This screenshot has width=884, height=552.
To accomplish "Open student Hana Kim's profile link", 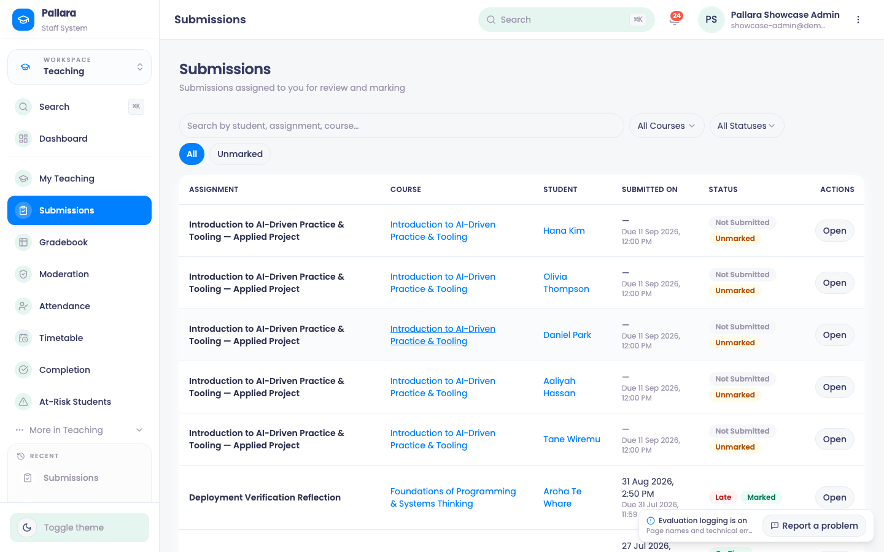I will coord(564,231).
